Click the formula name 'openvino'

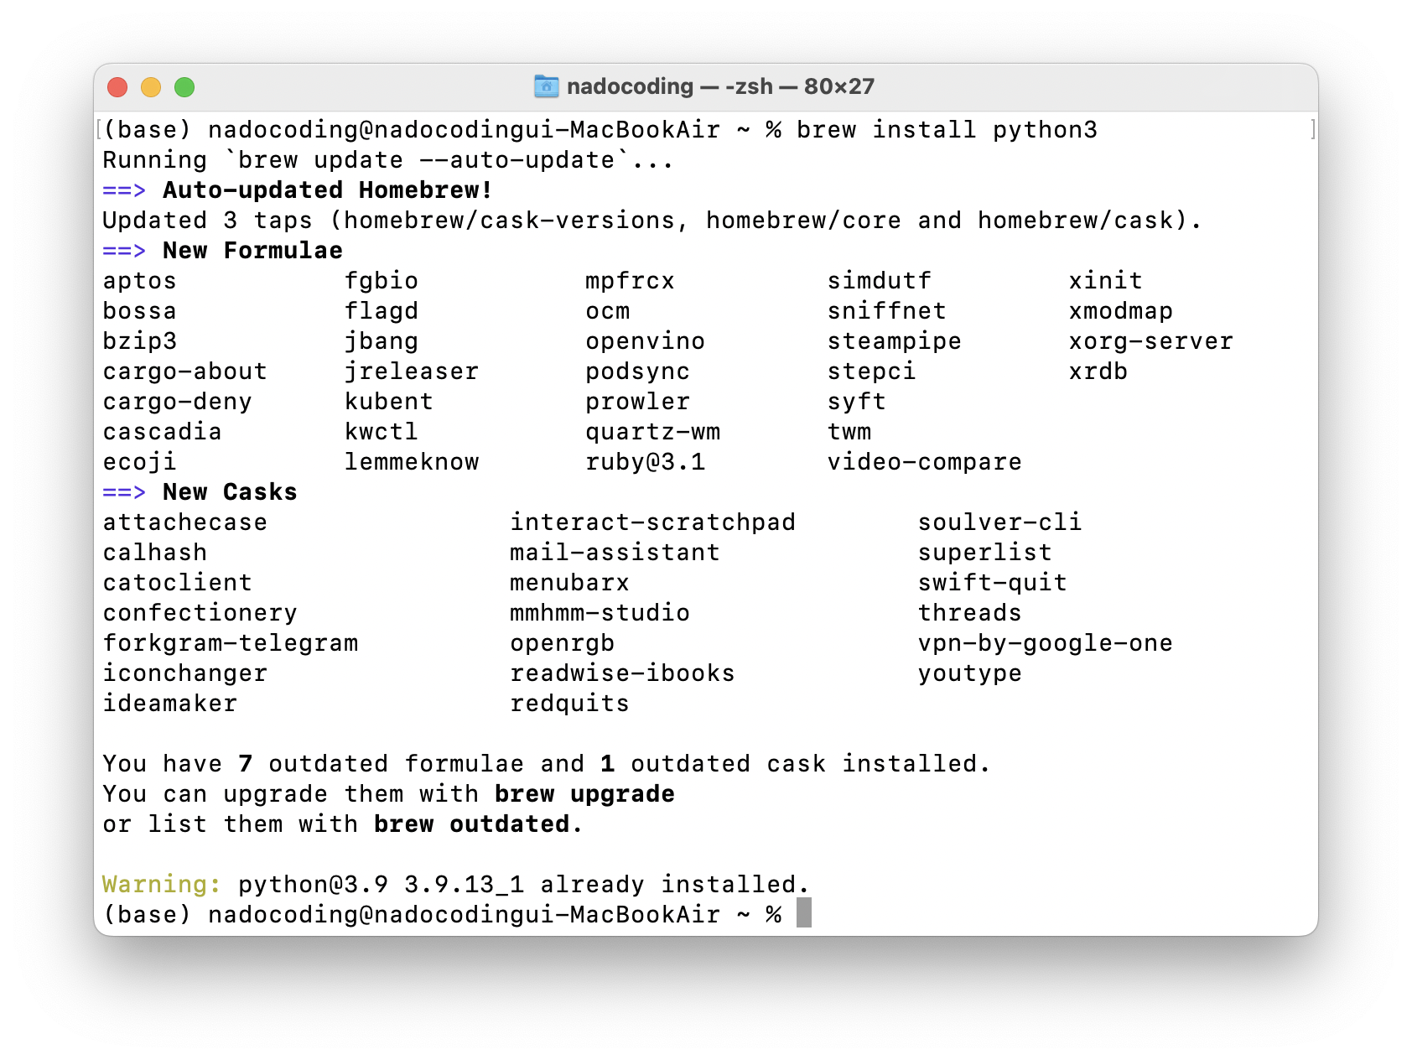pyautogui.click(x=645, y=341)
